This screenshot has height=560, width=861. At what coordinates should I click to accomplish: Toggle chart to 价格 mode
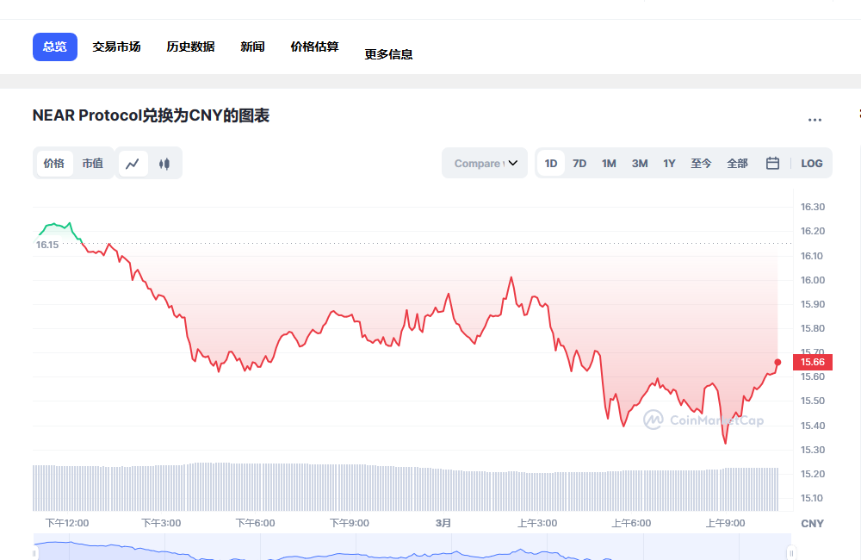click(54, 164)
